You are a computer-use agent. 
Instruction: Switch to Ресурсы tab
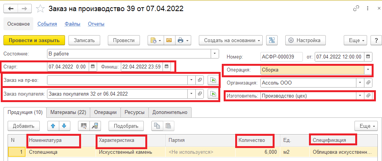pyautogui.click(x=135, y=112)
